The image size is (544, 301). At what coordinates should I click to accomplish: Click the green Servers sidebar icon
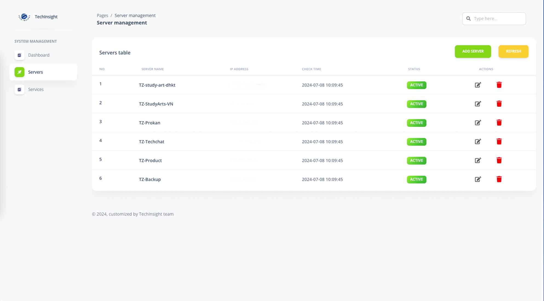(x=19, y=72)
